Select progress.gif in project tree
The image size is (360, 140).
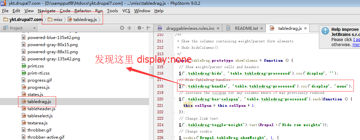[40, 80]
